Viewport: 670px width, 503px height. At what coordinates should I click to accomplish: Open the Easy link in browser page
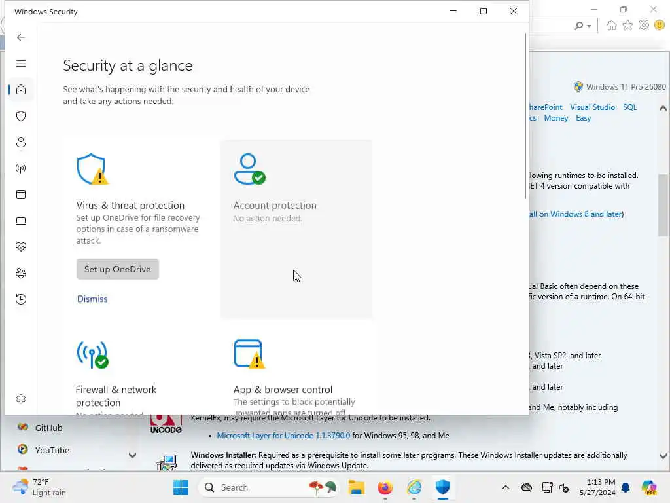tap(583, 118)
